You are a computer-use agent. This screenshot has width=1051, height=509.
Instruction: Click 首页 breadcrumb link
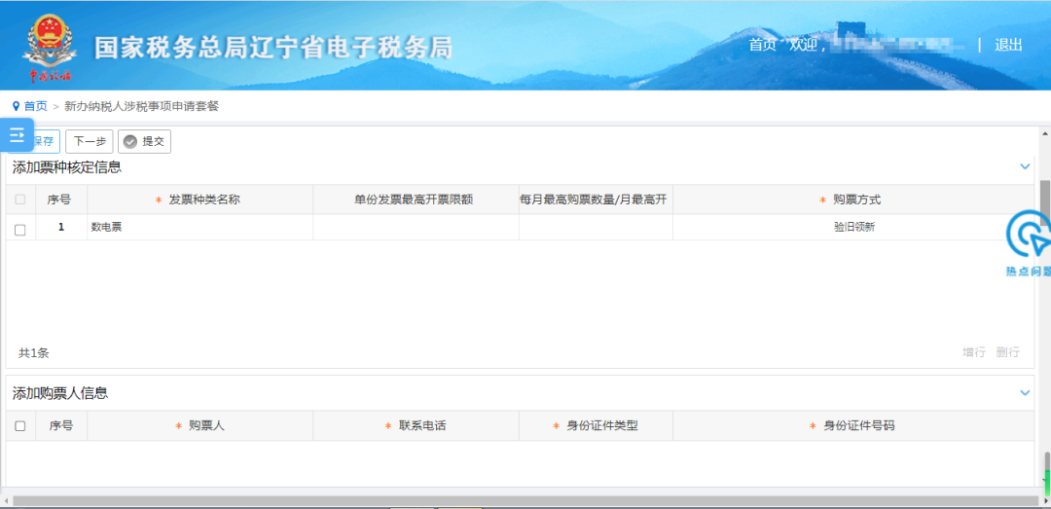36,106
